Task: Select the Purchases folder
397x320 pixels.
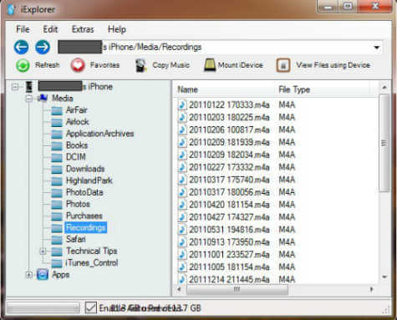Action: tap(84, 216)
